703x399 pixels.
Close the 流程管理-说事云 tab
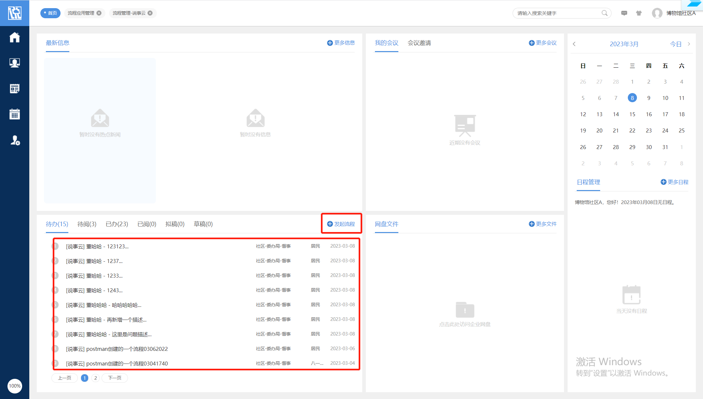point(150,13)
